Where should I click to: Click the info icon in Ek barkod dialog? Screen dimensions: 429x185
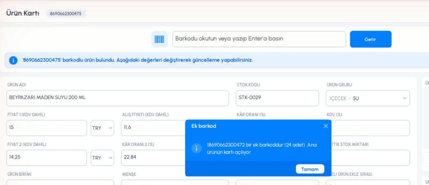tap(197, 148)
